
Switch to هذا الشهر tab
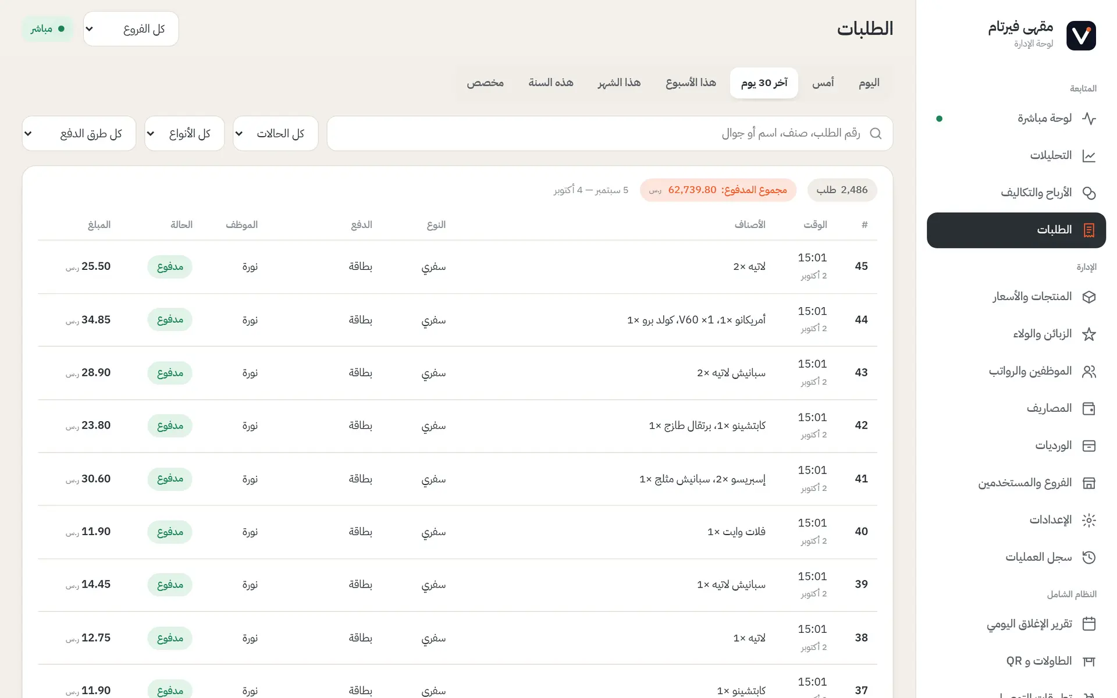[620, 83]
